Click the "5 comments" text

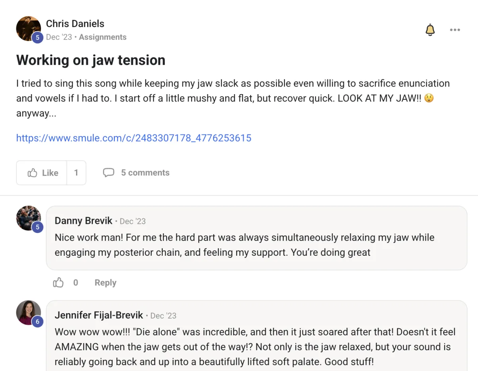click(145, 173)
